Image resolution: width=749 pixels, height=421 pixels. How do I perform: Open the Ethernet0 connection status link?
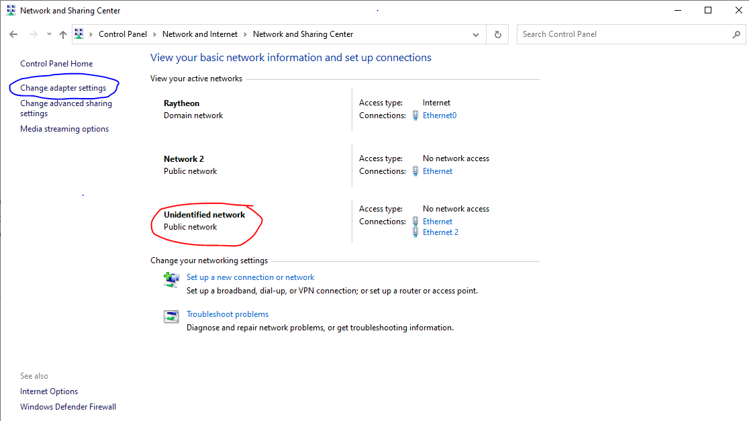tap(440, 115)
